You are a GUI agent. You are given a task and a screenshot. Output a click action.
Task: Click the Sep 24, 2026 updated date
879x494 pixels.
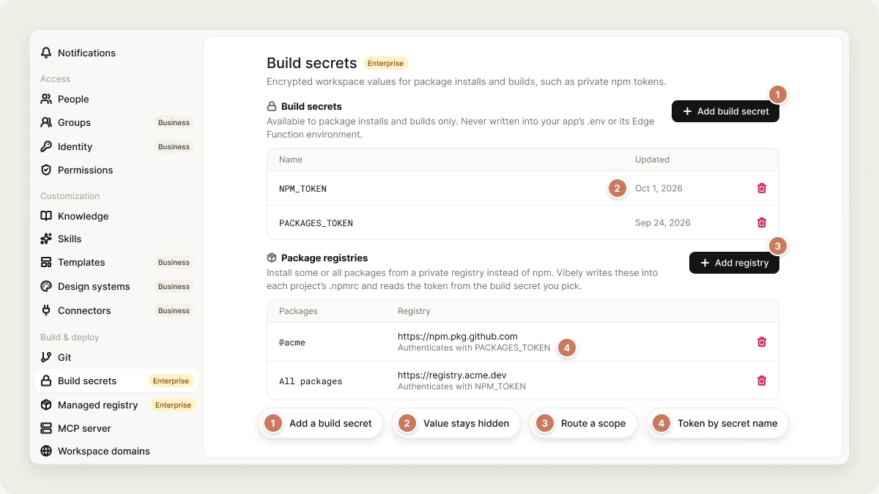[663, 222]
